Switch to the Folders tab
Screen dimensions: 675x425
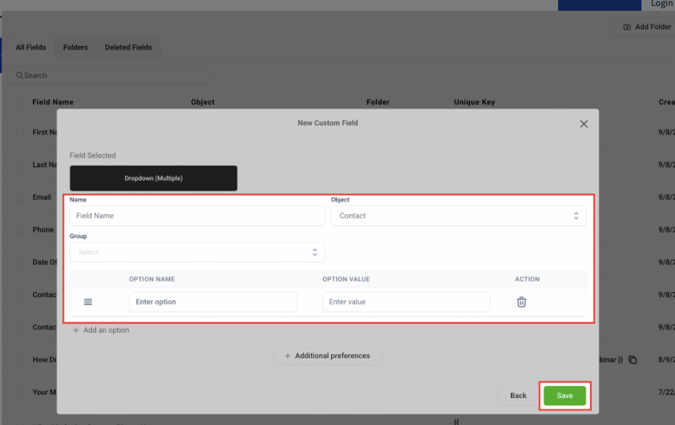(x=75, y=47)
